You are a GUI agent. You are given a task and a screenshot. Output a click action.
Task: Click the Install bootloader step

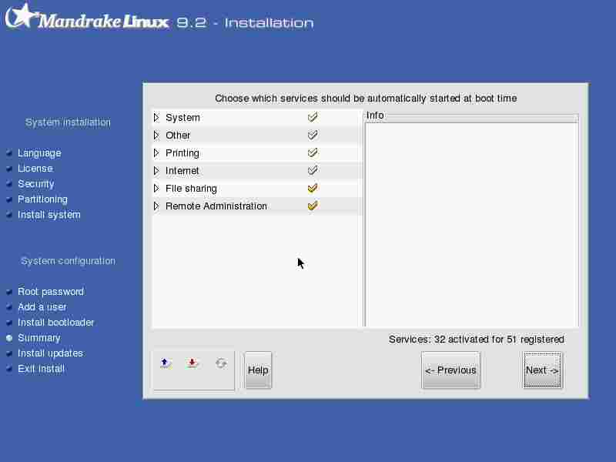pos(55,323)
